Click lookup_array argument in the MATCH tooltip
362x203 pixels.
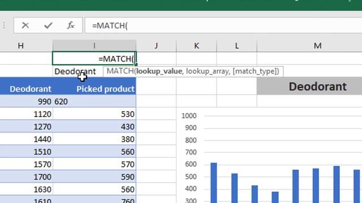click(x=208, y=71)
